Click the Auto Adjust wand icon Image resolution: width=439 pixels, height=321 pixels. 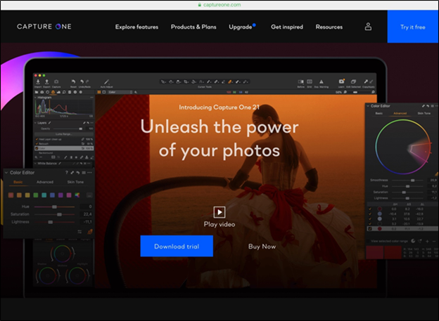(x=106, y=81)
